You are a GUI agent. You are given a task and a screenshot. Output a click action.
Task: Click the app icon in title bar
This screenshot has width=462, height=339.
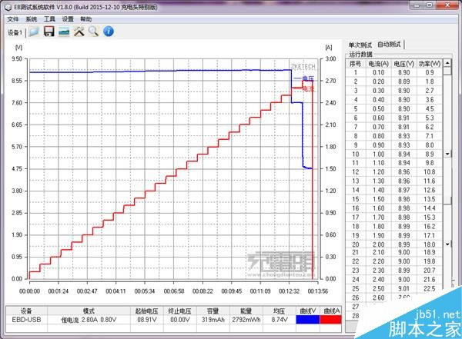8,6
